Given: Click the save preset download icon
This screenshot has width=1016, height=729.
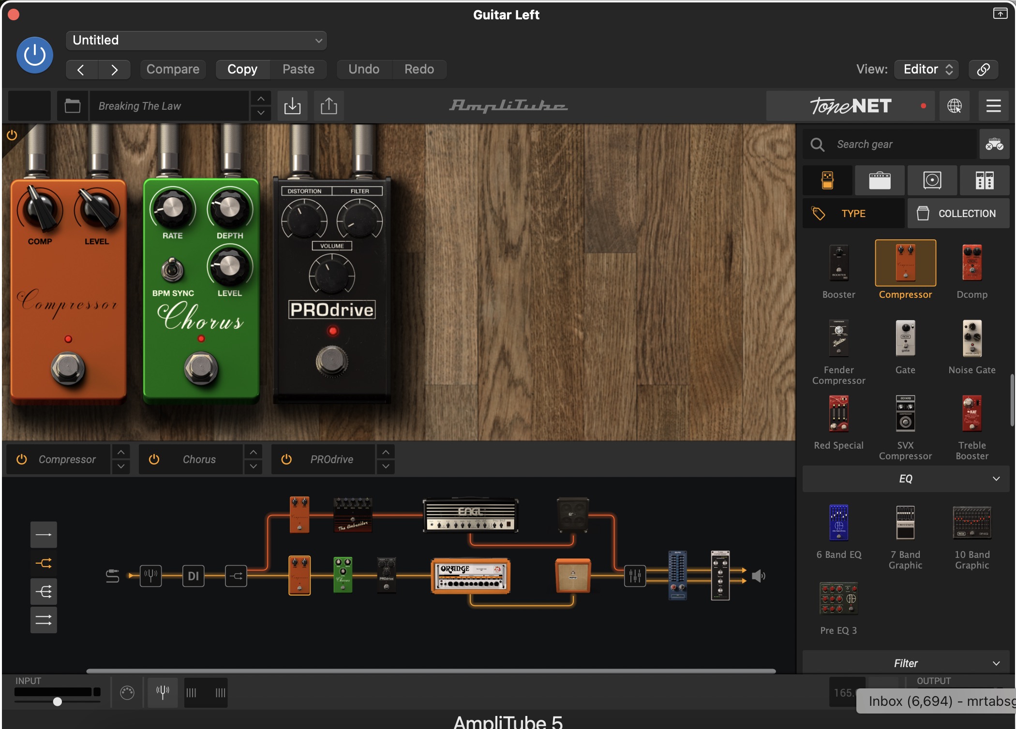Looking at the screenshot, I should pyautogui.click(x=292, y=106).
